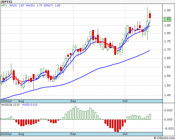Click the 1.70 price axis label
Image resolution: width=175 pixels, height=140 pixels.
(168, 49)
